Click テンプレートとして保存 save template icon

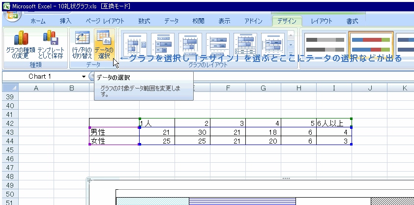tap(51, 45)
